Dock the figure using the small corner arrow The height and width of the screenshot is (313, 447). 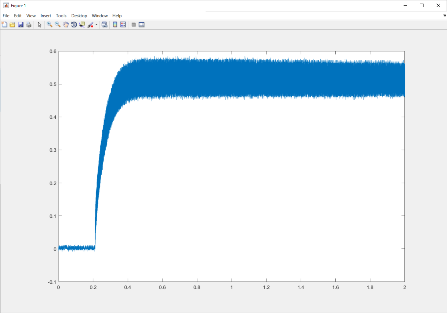click(x=444, y=16)
